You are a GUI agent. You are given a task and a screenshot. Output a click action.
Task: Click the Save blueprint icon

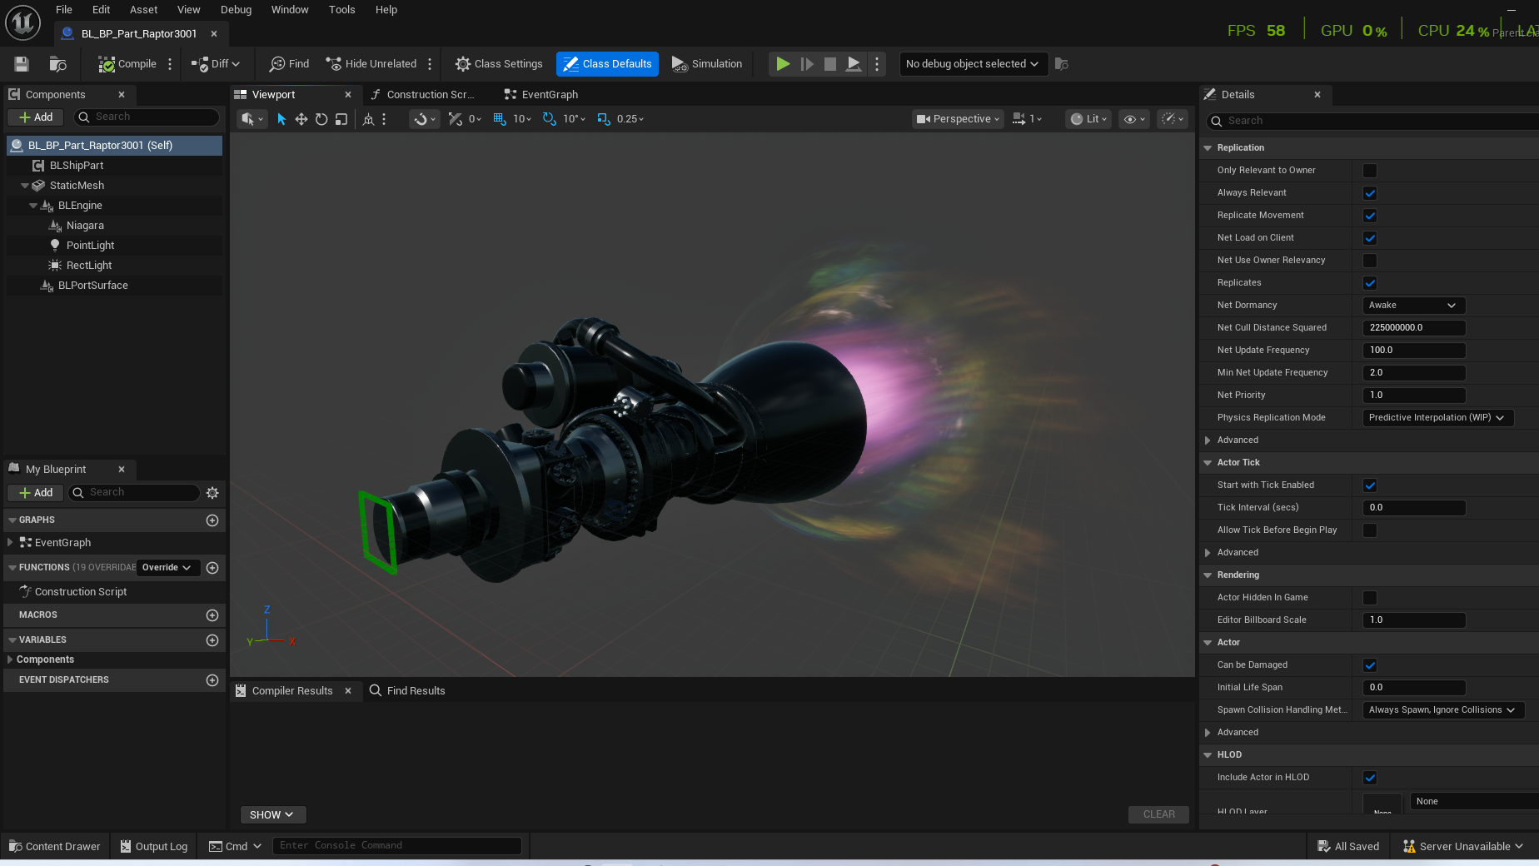(x=22, y=64)
